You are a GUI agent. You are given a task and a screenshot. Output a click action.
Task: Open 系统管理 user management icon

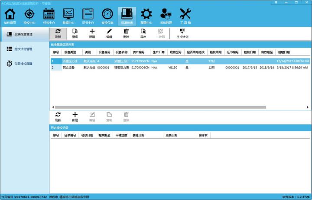[x=166, y=16]
